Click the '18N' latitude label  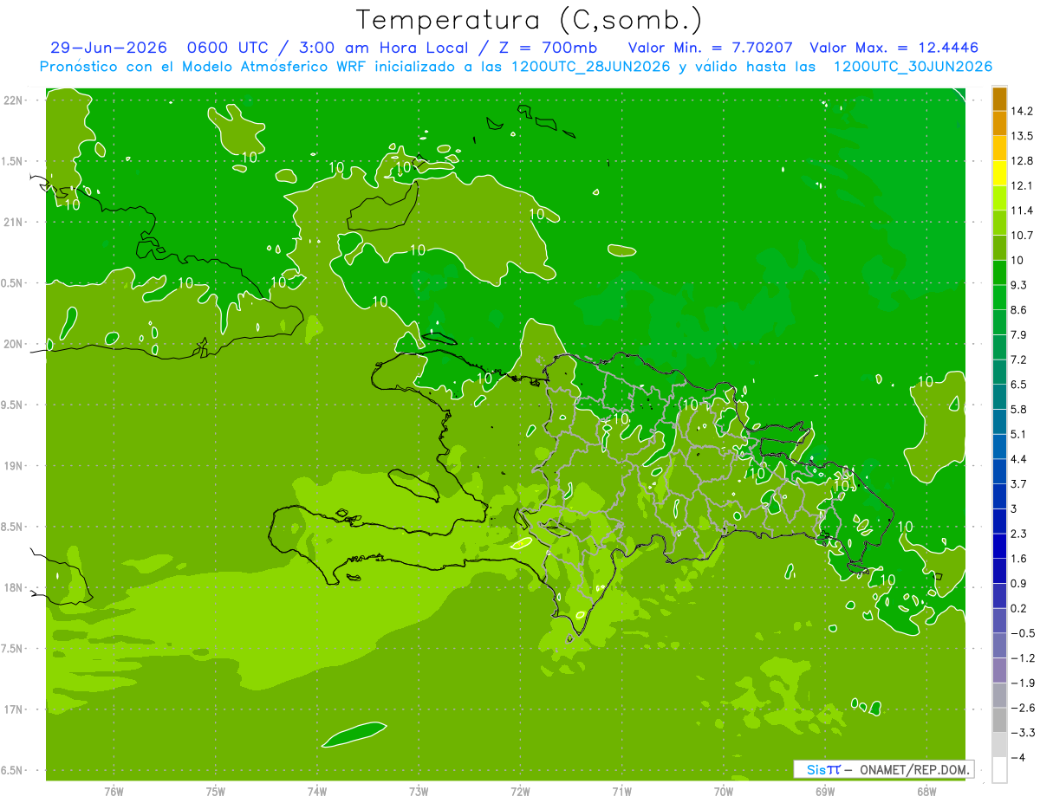pos(13,588)
